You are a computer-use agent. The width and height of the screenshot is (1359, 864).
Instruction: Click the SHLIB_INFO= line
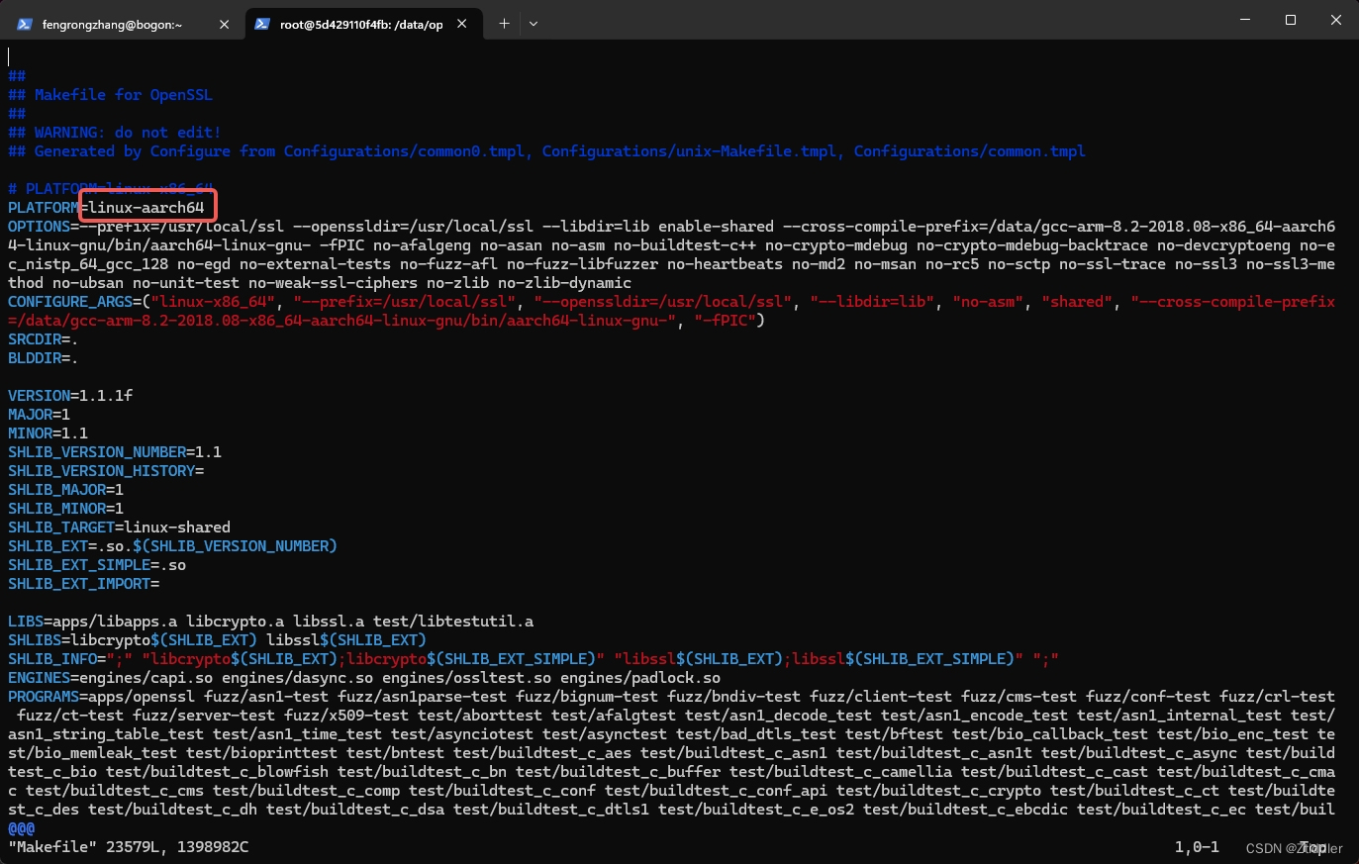coord(534,659)
